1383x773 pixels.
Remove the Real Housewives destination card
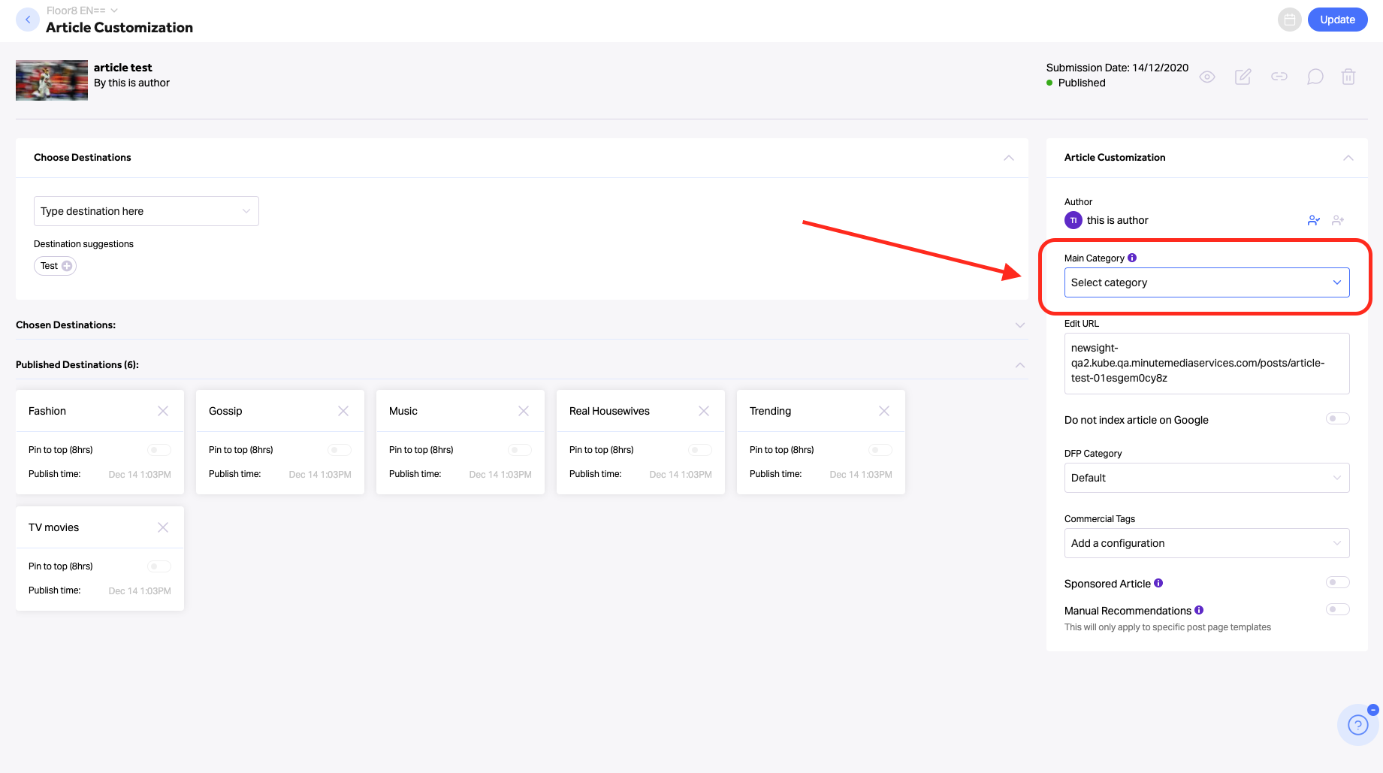(x=704, y=411)
